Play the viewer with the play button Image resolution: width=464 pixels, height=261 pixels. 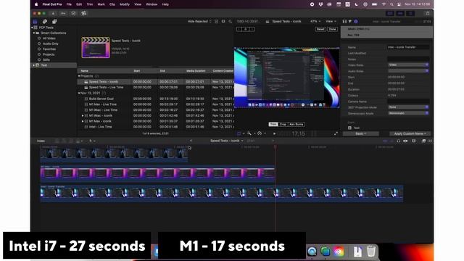click(274, 133)
